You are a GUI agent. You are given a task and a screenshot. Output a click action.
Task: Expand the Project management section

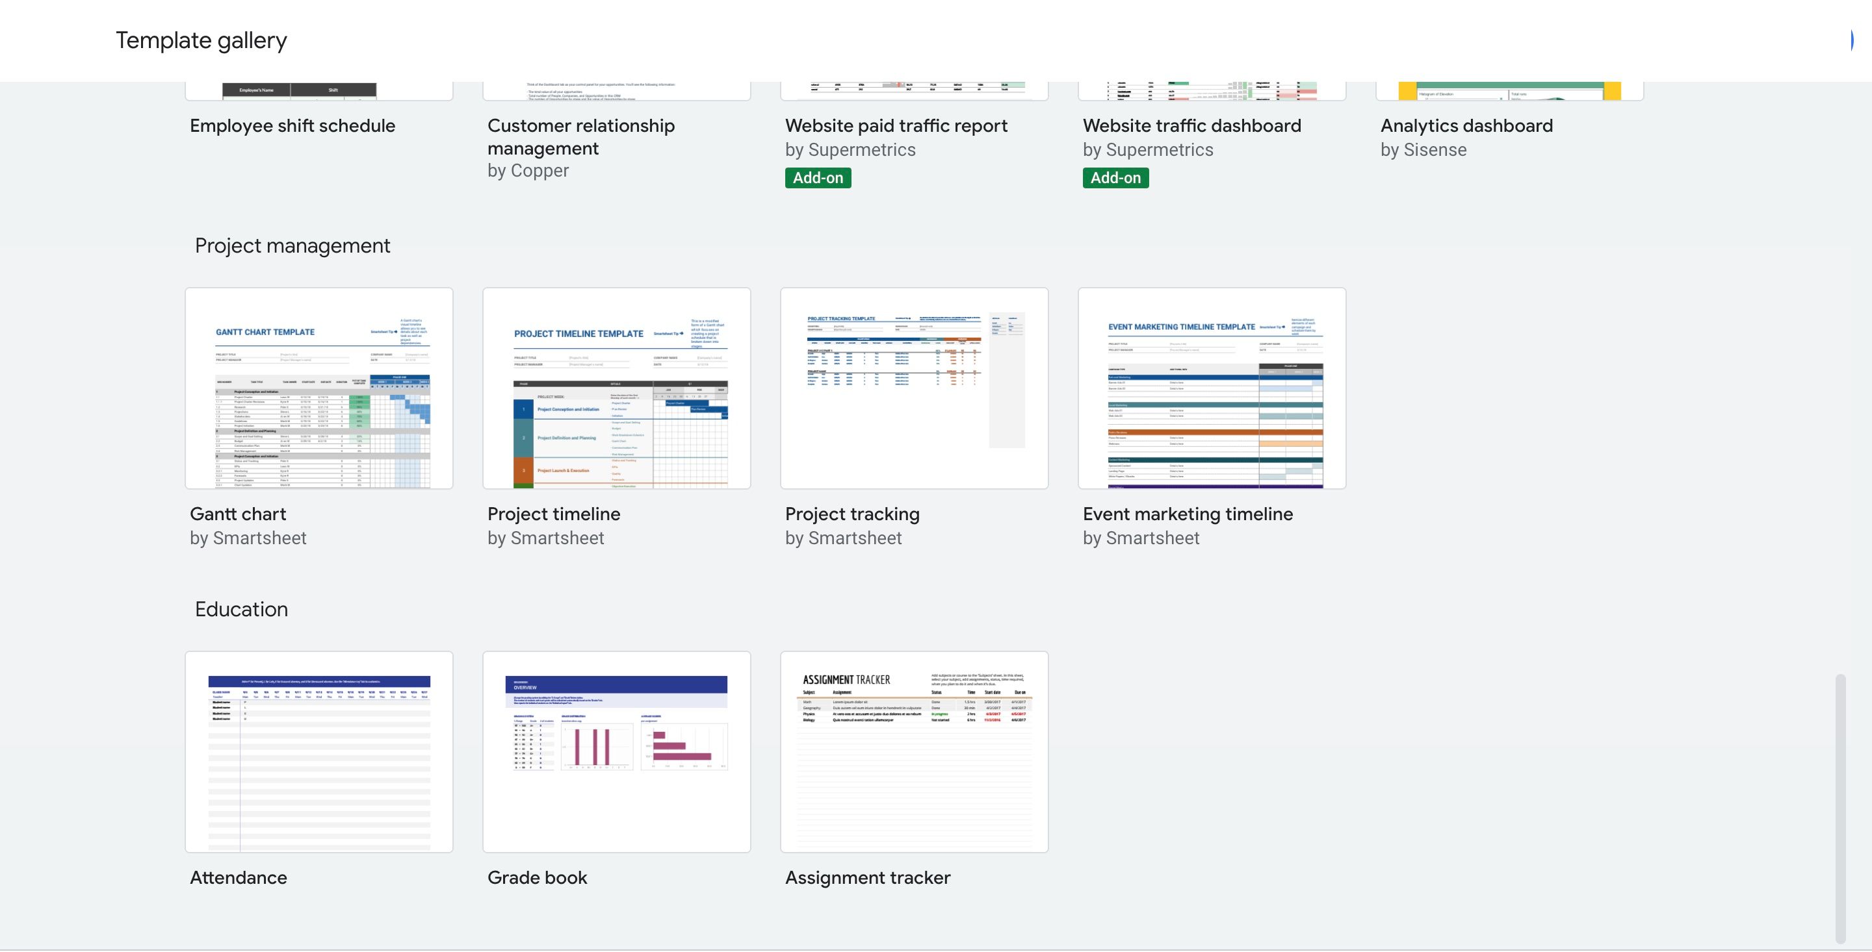tap(292, 245)
